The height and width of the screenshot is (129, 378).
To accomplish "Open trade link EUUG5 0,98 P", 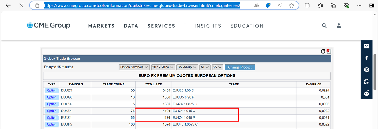I will 183,97.
